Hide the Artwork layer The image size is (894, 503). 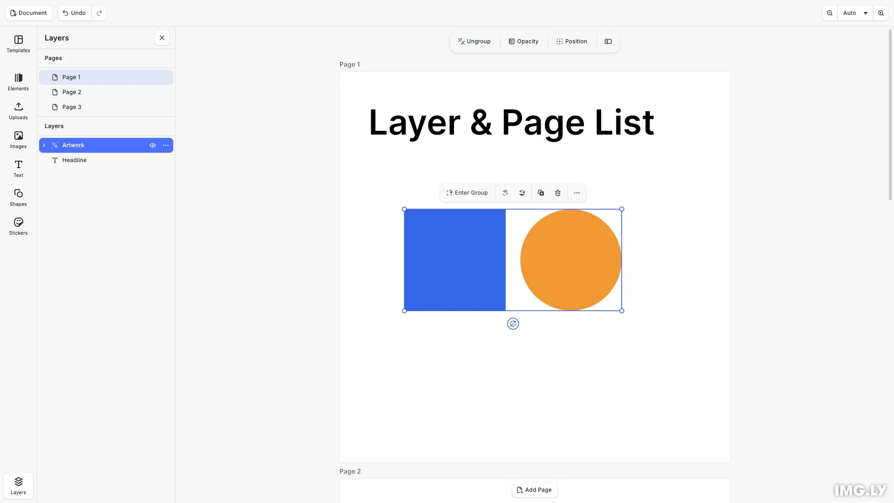coord(153,145)
